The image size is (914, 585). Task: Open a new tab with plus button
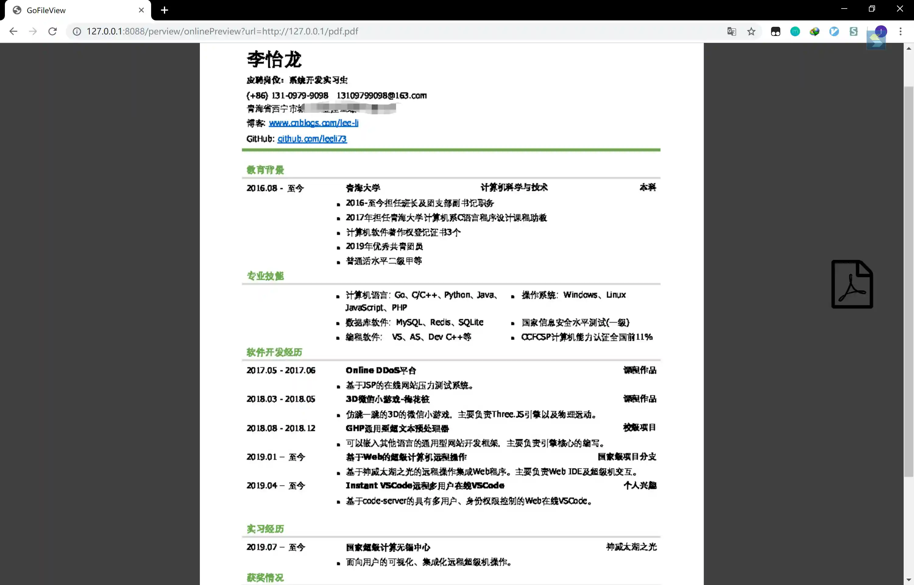click(x=164, y=10)
